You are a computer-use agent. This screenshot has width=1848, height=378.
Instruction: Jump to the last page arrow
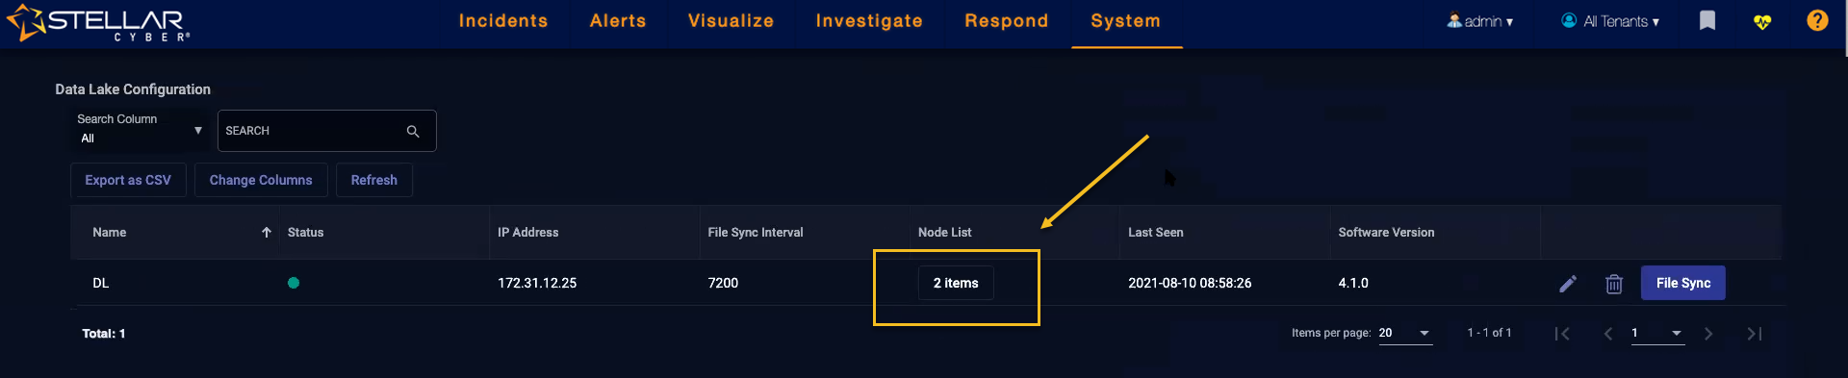(1755, 334)
